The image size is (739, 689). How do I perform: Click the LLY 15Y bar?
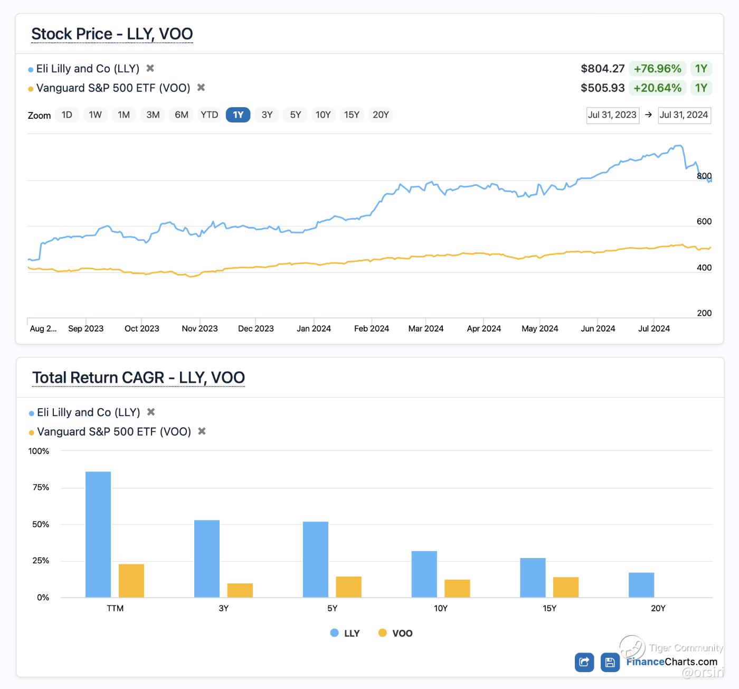coord(533,578)
